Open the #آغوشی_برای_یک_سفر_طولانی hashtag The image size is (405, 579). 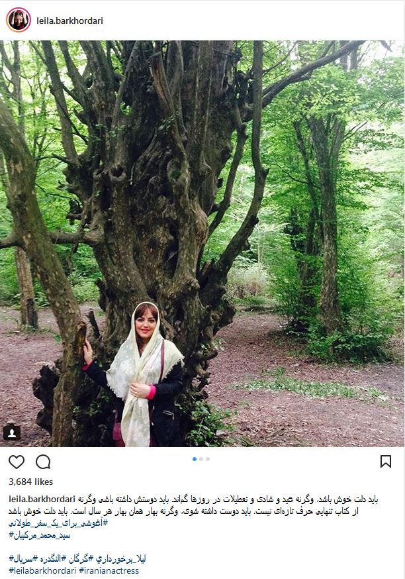pos(58,523)
